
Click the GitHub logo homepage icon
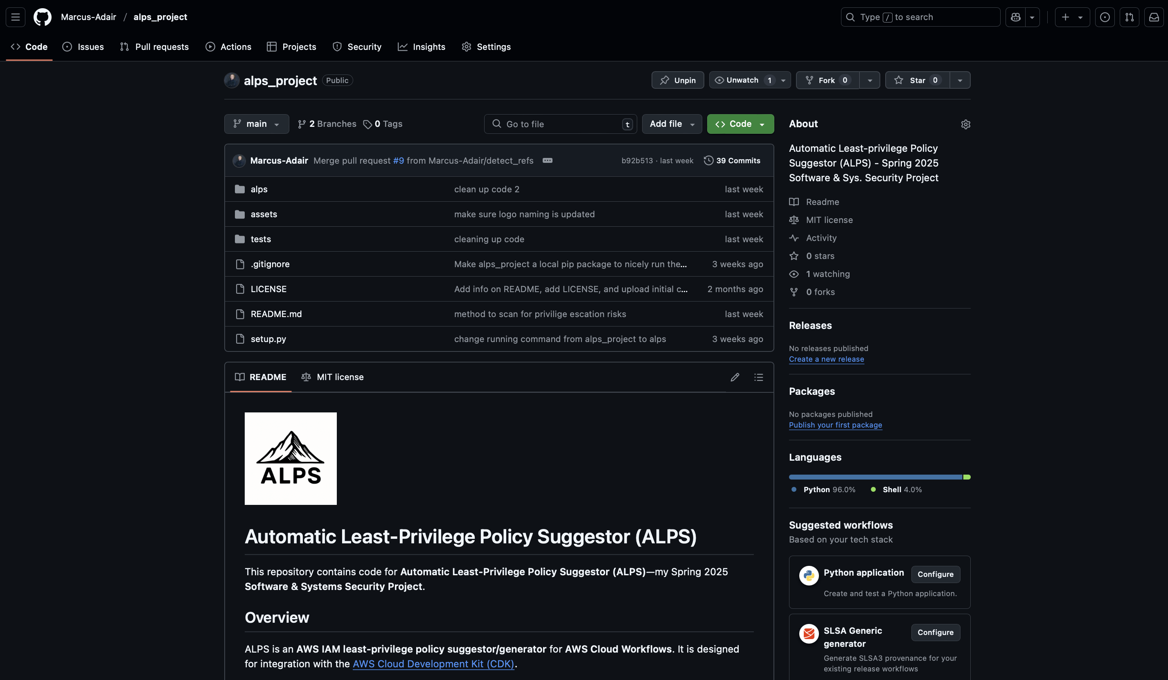point(42,17)
